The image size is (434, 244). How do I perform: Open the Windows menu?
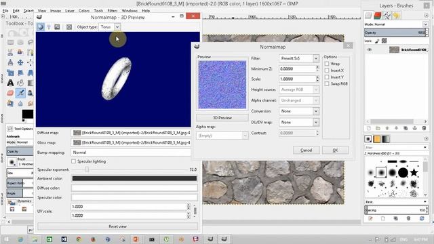point(130,11)
